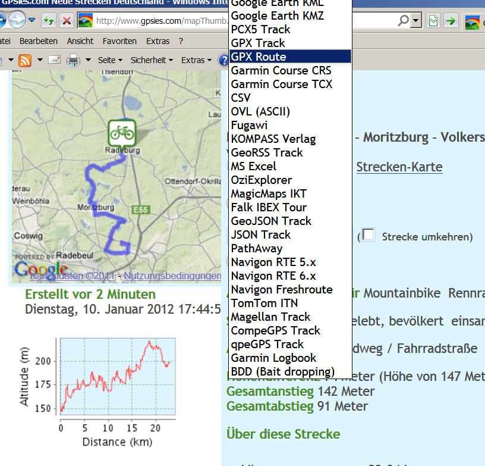Viewport: 485px width, 466px height.
Task: Select CompeGPS Track format
Action: 291,331
